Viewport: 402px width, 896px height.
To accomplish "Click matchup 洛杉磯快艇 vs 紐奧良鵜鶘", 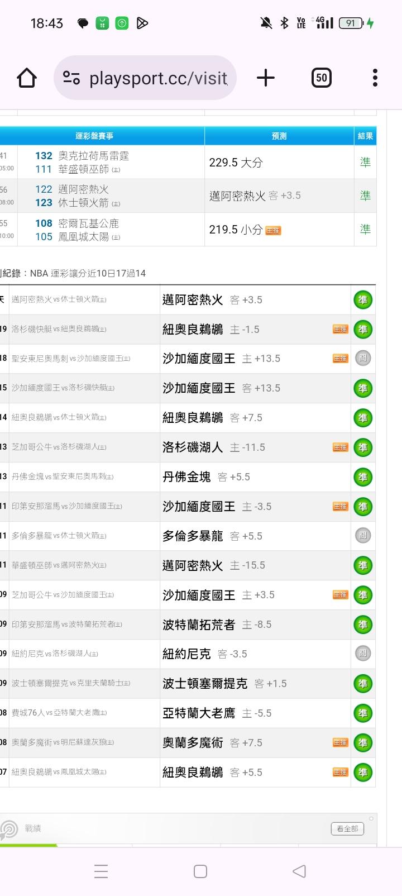I will coord(59,330).
